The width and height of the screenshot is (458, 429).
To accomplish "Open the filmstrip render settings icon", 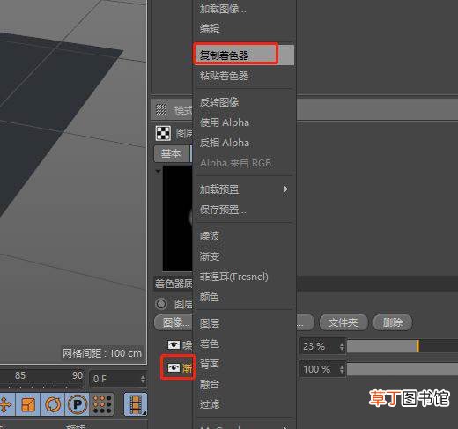I will pyautogui.click(x=136, y=404).
